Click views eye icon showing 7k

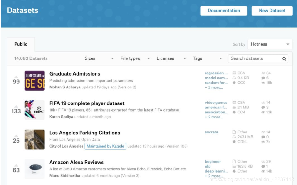pos(263,142)
